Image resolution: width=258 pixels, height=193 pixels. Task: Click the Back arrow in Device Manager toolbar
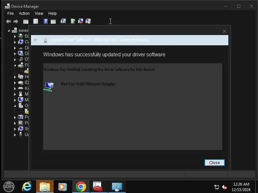(x=8, y=21)
